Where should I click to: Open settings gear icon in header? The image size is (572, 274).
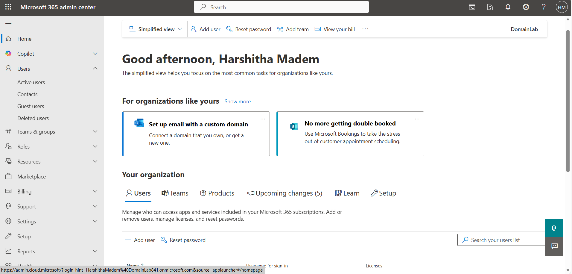[x=526, y=7]
